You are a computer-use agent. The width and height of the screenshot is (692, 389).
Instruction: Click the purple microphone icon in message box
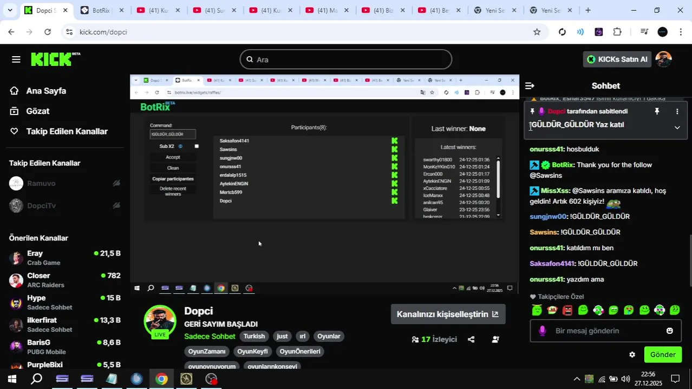click(543, 331)
